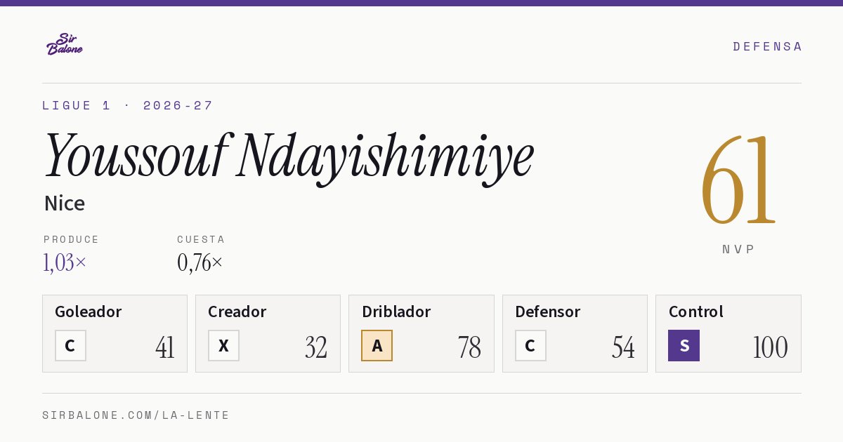Click the Goleador score 41
843x442 pixels.
165,347
